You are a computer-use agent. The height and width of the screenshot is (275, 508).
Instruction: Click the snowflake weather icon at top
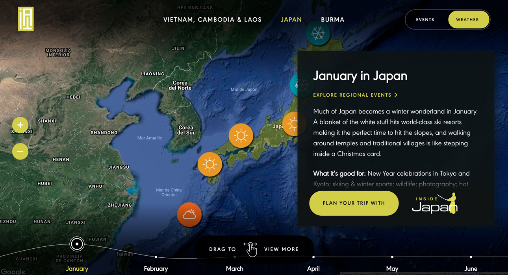pyautogui.click(x=318, y=33)
